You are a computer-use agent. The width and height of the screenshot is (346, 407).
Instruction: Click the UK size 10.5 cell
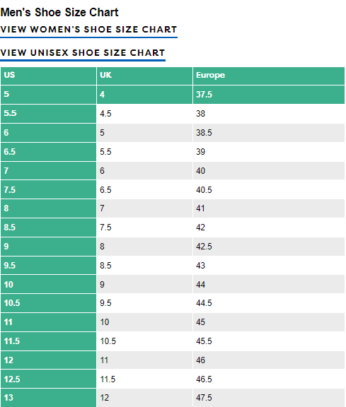click(144, 341)
